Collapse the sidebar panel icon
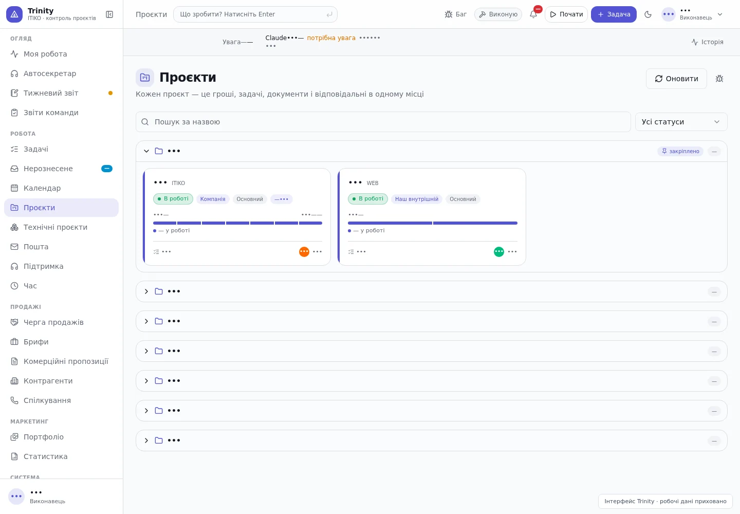Image resolution: width=740 pixels, height=514 pixels. tap(109, 14)
